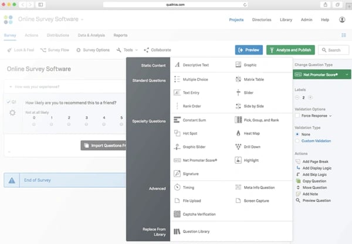
Task: Choose the Graphic Slider icon
Action: point(177,147)
